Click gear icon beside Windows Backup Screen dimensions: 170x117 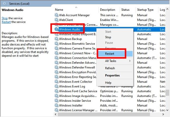tap(56, 39)
